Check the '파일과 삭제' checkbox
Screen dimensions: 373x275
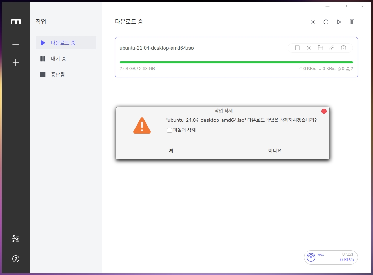coord(169,130)
